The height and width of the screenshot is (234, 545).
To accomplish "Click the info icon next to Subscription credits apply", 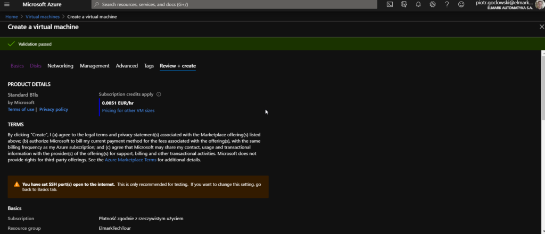I will [159, 94].
